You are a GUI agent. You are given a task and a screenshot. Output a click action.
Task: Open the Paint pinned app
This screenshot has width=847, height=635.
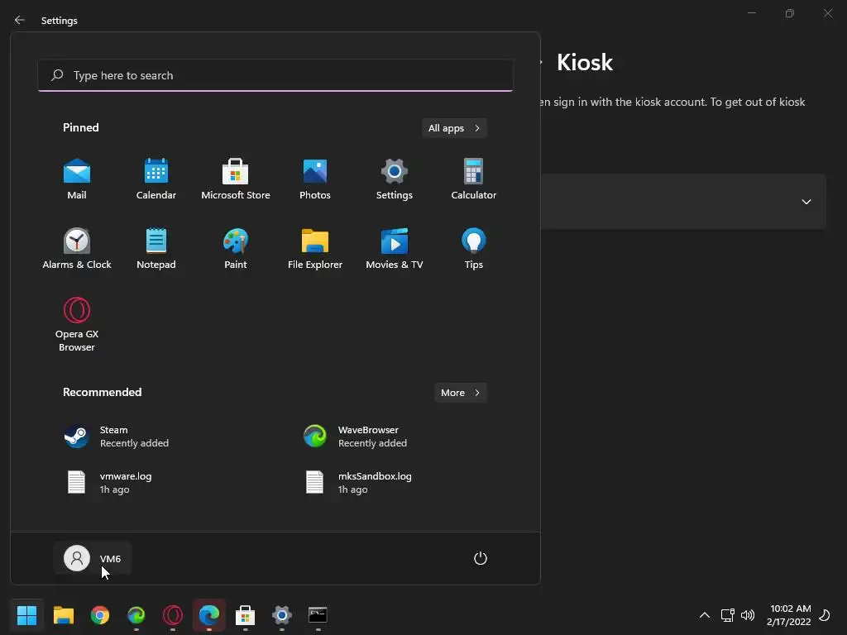point(236,248)
